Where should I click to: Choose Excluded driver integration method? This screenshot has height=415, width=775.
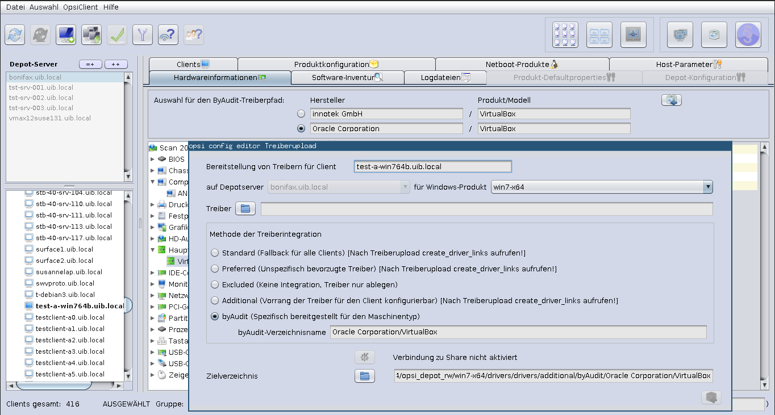point(215,284)
